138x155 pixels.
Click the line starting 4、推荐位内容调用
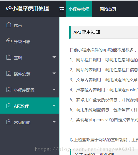coord(104,90)
